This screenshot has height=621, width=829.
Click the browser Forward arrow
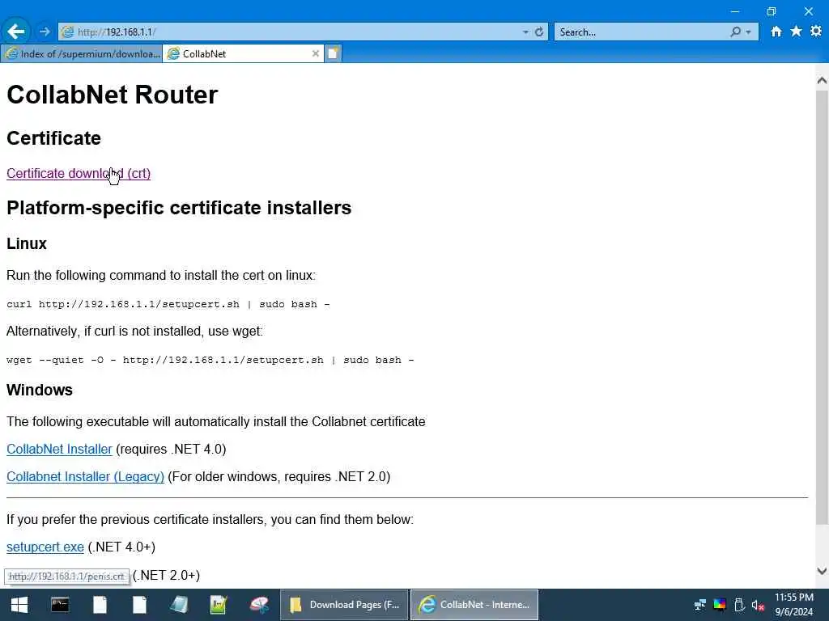(45, 32)
